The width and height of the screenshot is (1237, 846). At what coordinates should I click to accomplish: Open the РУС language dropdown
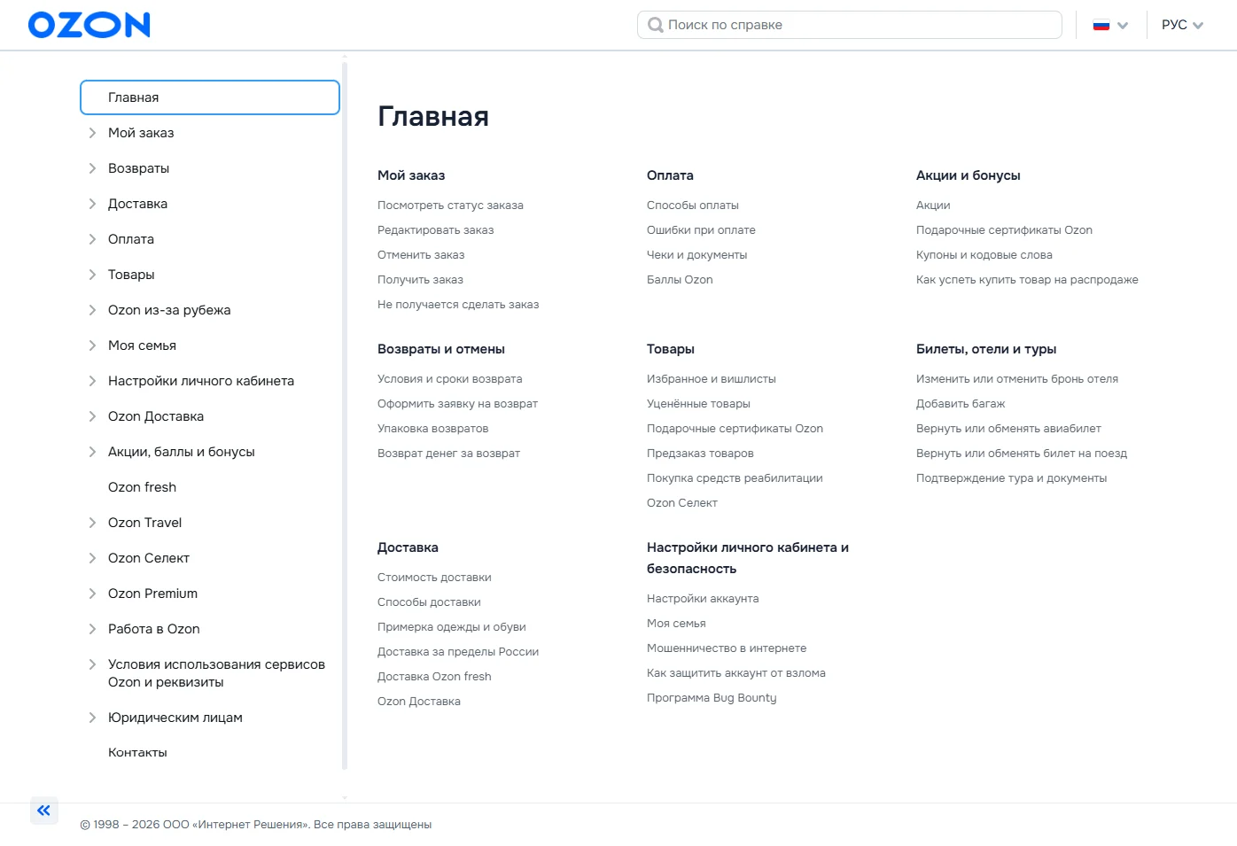coord(1182,25)
